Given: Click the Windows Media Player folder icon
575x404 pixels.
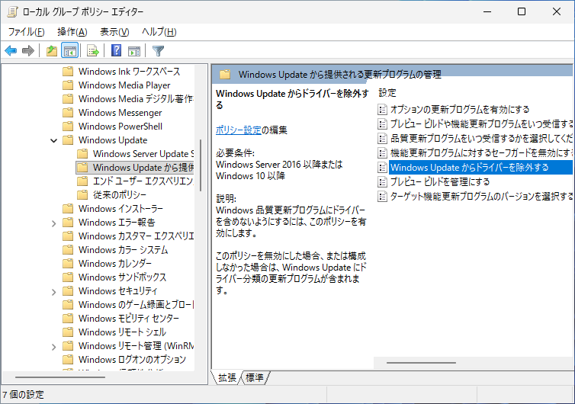Looking at the screenshot, I should pyautogui.click(x=68, y=85).
